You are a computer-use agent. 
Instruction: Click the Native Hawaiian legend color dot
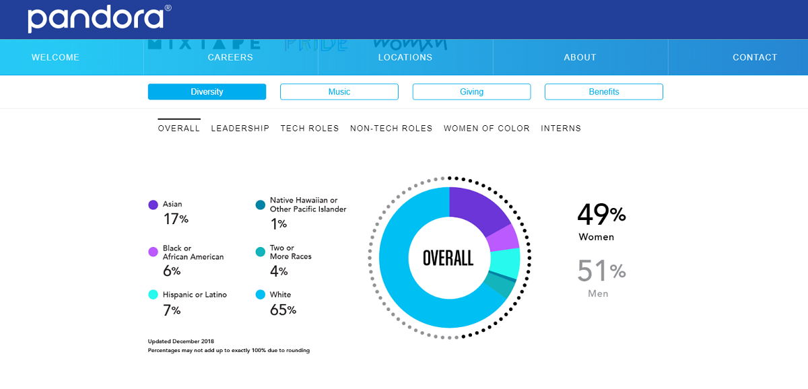pos(261,205)
